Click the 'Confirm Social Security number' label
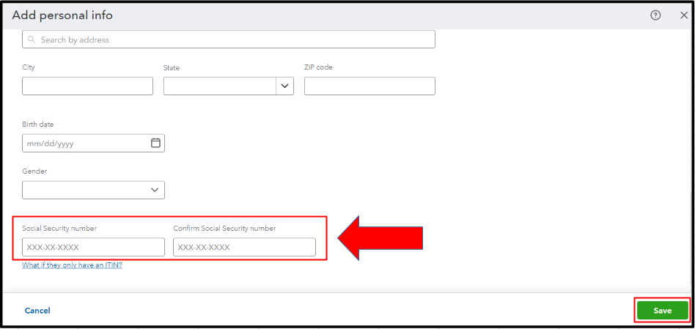695x329 pixels. (224, 229)
